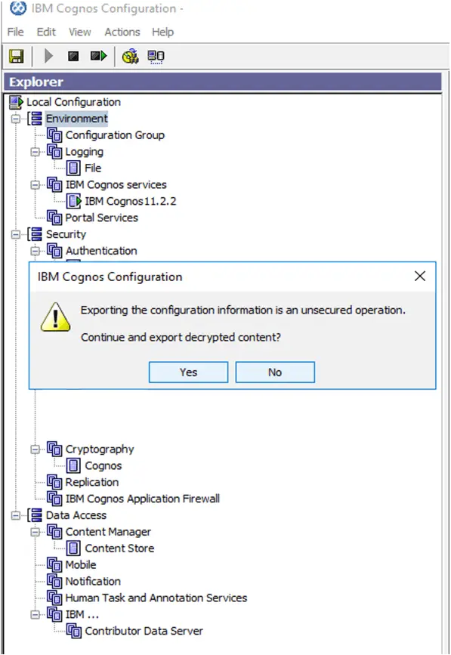Select the 'Notification' tree label
This screenshot has width=451, height=655.
(x=93, y=582)
